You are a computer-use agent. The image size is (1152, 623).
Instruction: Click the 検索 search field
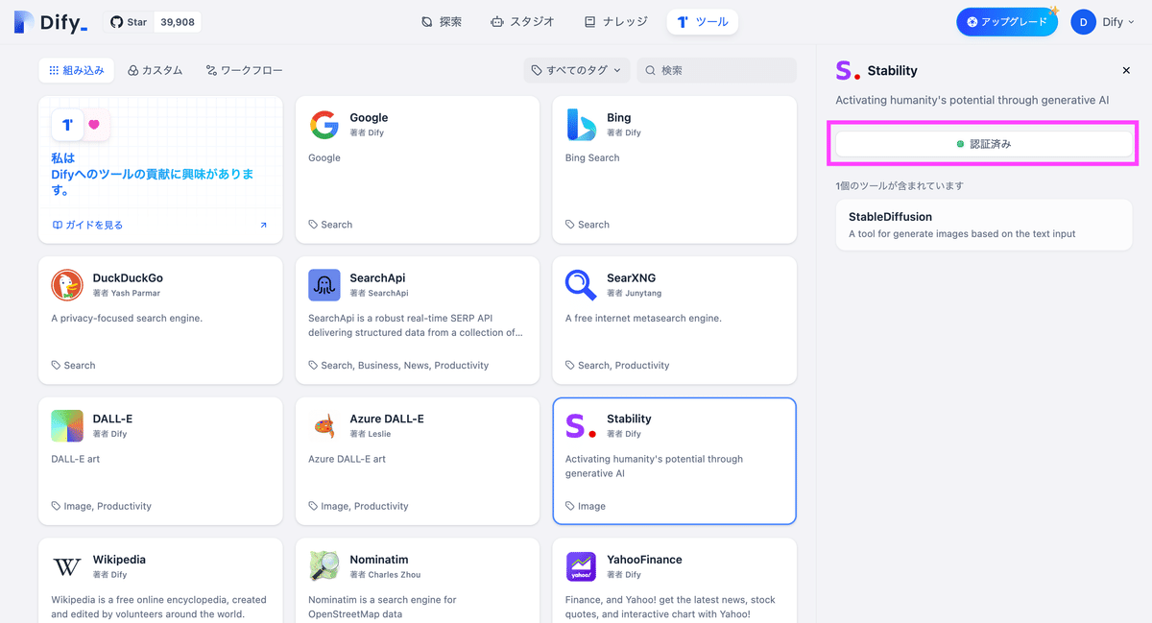coord(716,70)
